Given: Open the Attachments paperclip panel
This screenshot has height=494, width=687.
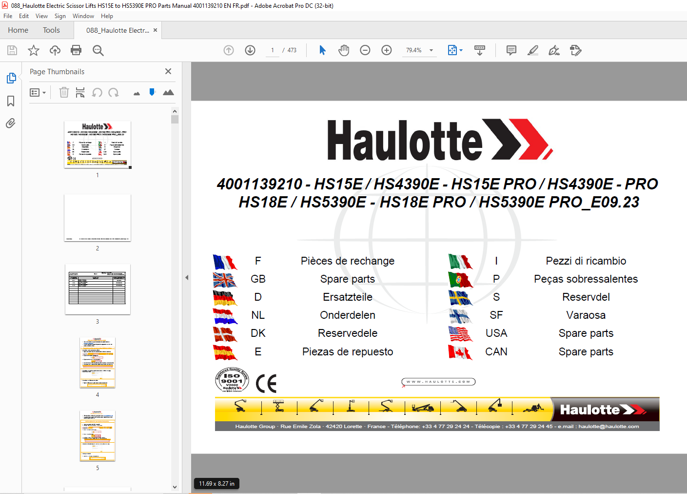Looking at the screenshot, I should point(11,123).
